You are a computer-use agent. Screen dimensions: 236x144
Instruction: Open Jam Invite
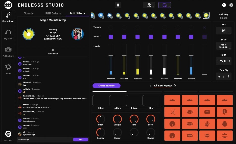53,52
